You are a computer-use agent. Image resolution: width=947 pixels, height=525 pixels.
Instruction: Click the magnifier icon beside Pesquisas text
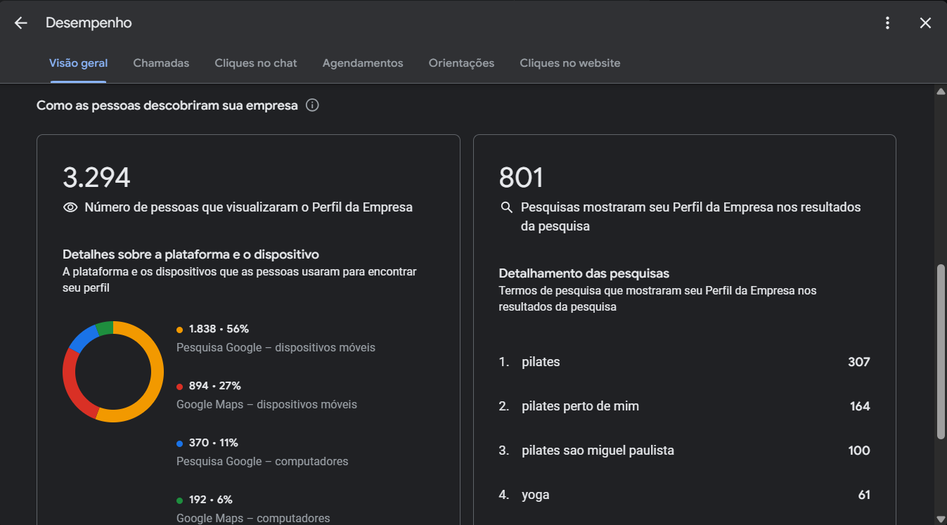(506, 207)
